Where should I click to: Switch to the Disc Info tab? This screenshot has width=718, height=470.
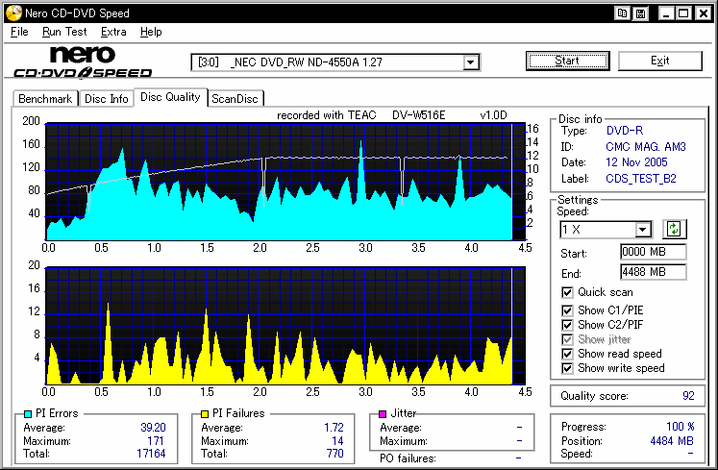point(107,99)
